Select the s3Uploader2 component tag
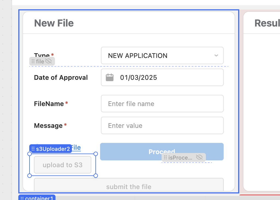Viewport: 280px width, 200px height. (51, 149)
